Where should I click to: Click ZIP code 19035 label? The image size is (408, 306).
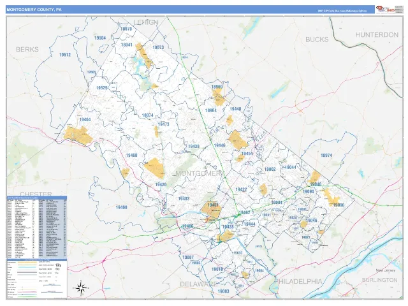(238, 253)
